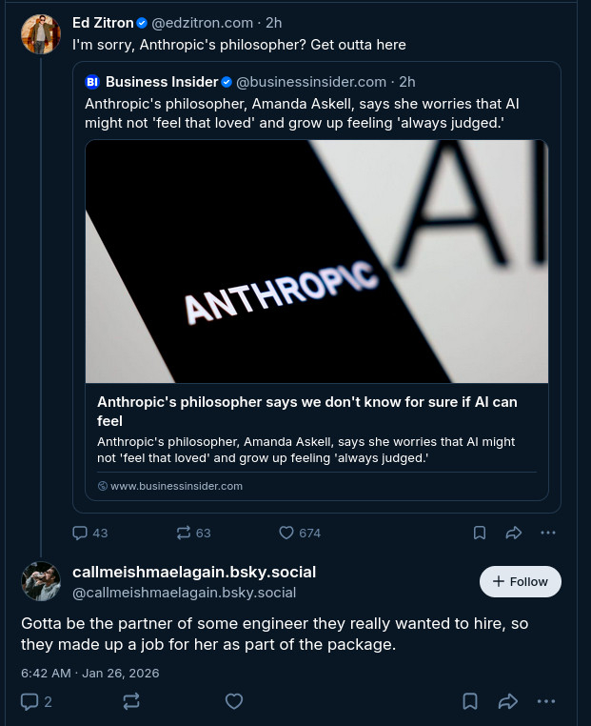Like Ed Zitron's post with 674 likes
591x726 pixels.
tap(286, 533)
